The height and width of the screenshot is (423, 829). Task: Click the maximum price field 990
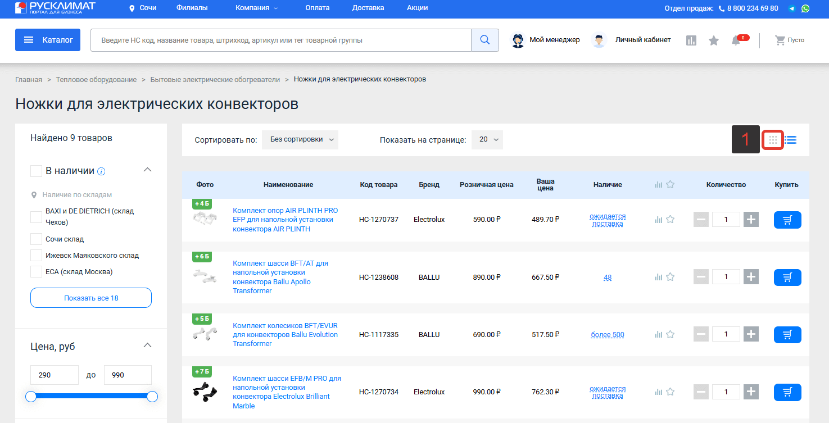click(x=128, y=375)
